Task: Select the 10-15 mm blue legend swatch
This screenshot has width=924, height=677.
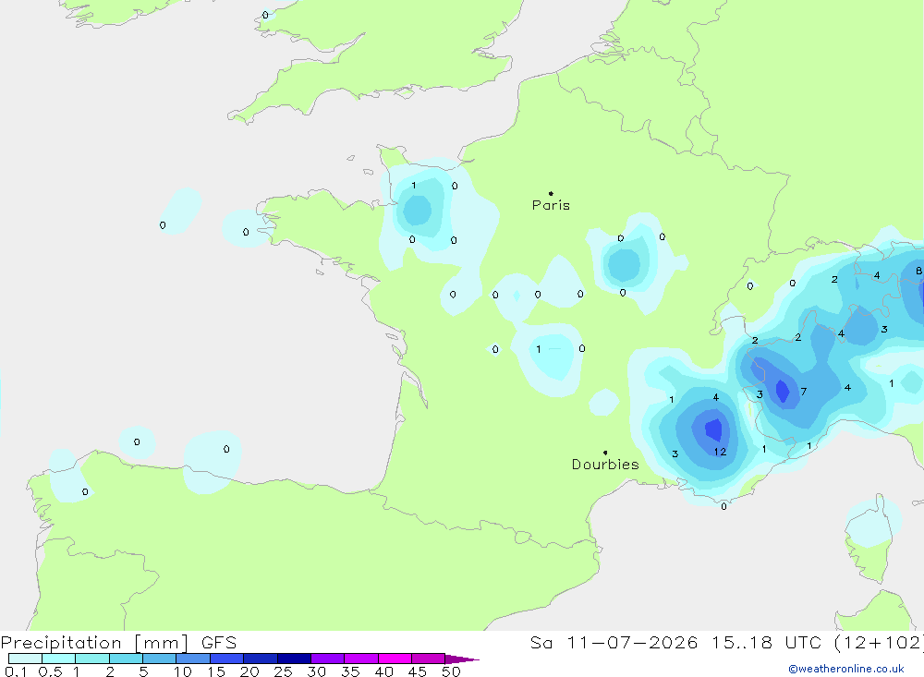Action: [x=193, y=659]
